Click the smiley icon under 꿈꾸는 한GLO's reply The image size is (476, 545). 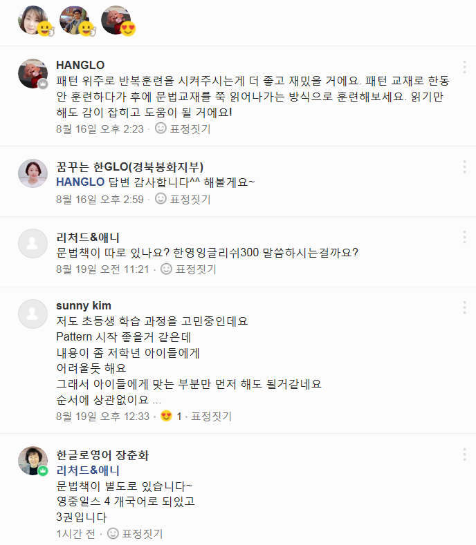coord(161,199)
